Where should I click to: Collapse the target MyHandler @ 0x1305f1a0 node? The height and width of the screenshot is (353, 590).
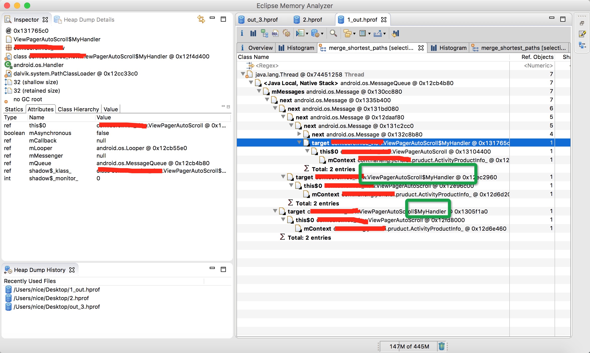pos(275,211)
